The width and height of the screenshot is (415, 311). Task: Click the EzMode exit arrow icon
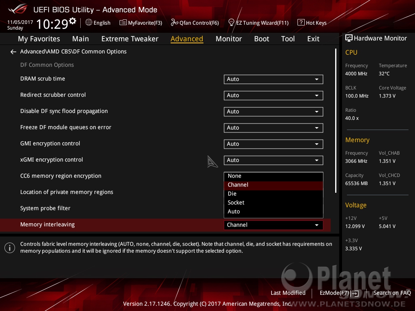(x=355, y=293)
